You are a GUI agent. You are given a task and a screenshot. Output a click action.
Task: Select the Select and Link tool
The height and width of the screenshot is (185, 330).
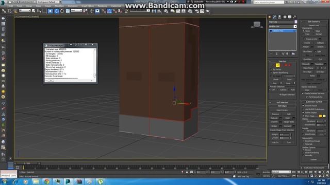pos(4,11)
